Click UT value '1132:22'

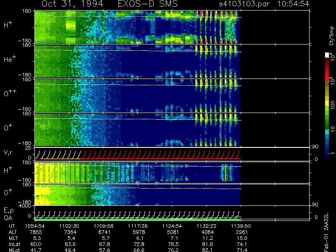click(x=207, y=226)
